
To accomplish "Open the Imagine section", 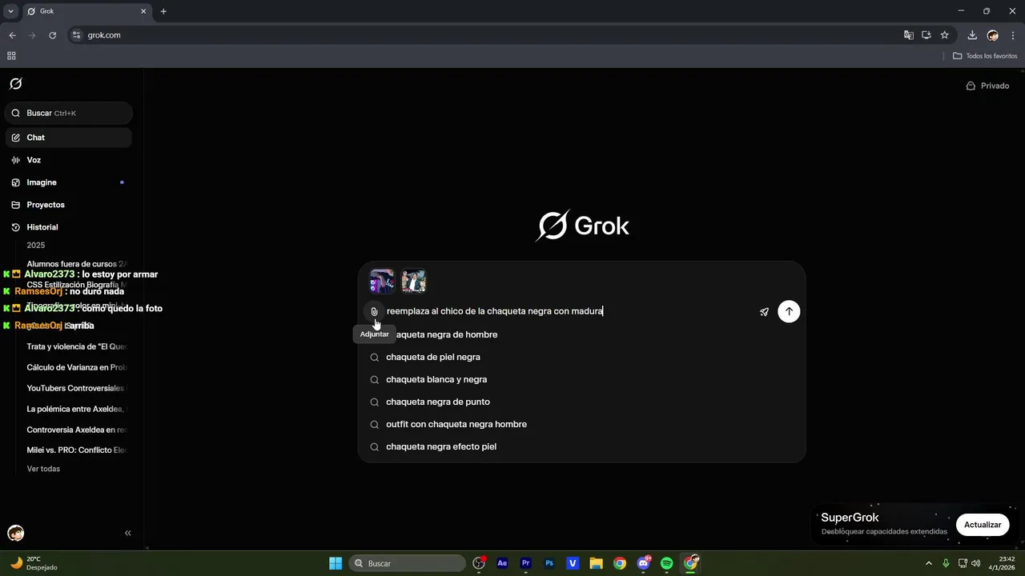I will click(x=68, y=182).
